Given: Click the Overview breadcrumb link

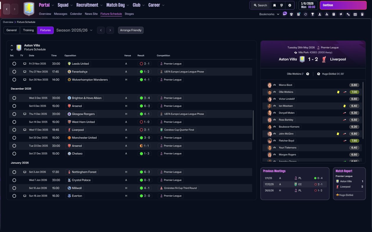Looking at the screenshot, I should 8,22.
